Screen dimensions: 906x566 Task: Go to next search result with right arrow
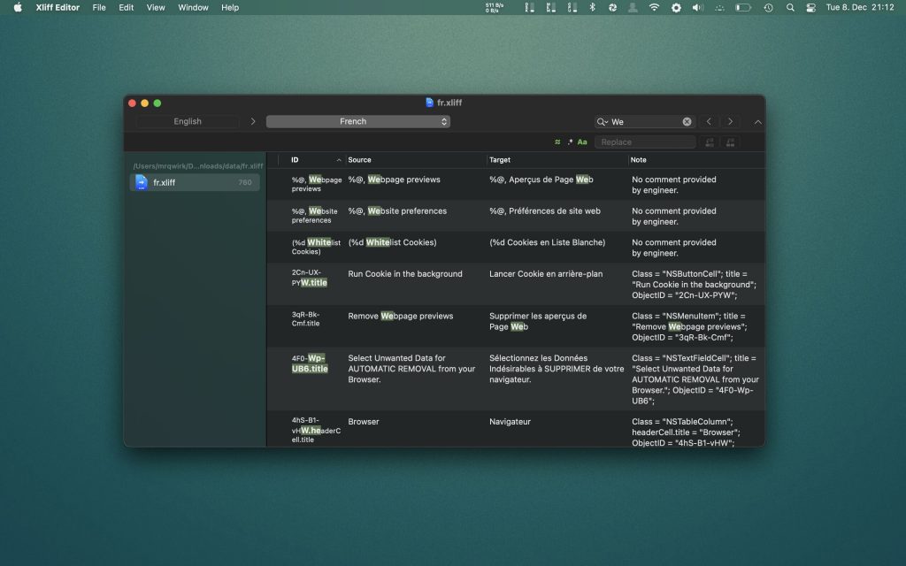(x=731, y=121)
